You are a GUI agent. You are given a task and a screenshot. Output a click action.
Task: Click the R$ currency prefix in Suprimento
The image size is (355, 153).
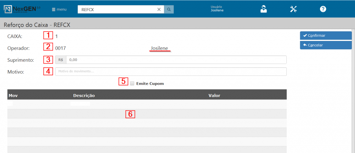pyautogui.click(x=61, y=60)
